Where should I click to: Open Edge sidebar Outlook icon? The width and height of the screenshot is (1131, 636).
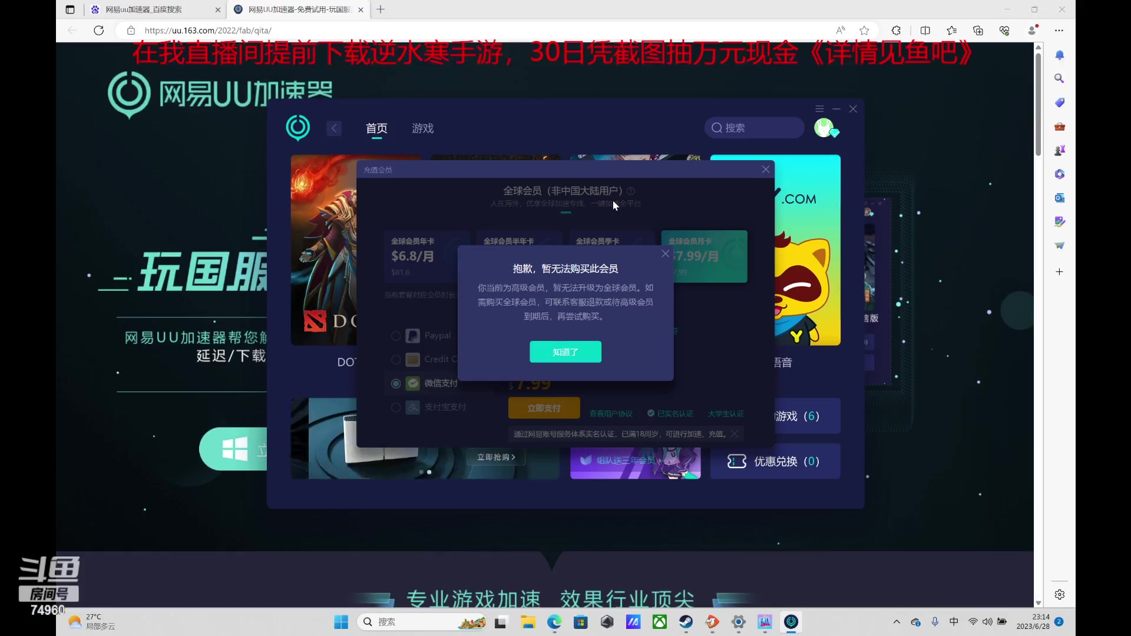[x=1060, y=198]
